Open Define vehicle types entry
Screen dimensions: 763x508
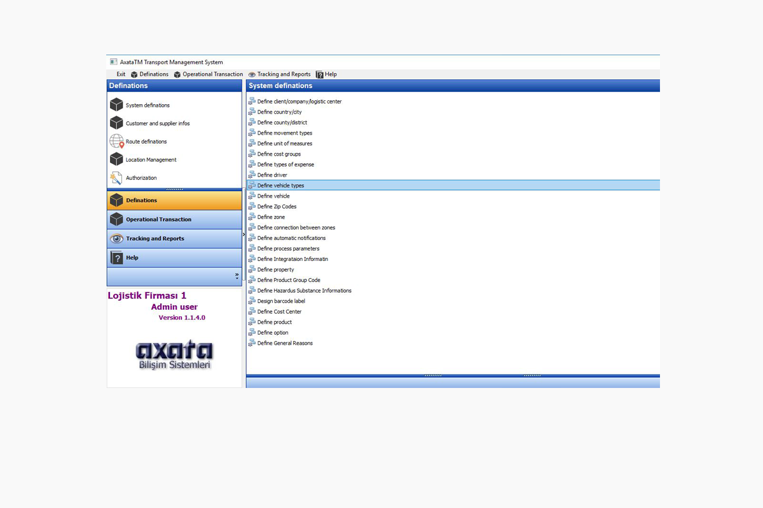click(280, 185)
